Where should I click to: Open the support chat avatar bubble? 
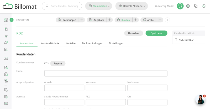point(200,100)
